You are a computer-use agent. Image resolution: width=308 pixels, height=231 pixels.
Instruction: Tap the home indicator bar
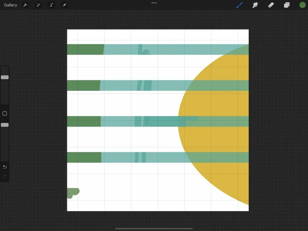154,229
